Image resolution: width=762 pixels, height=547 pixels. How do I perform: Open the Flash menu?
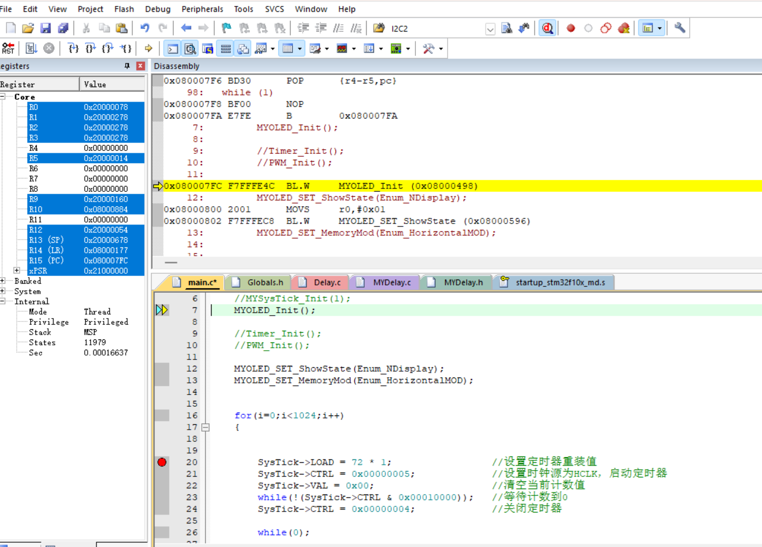click(124, 9)
